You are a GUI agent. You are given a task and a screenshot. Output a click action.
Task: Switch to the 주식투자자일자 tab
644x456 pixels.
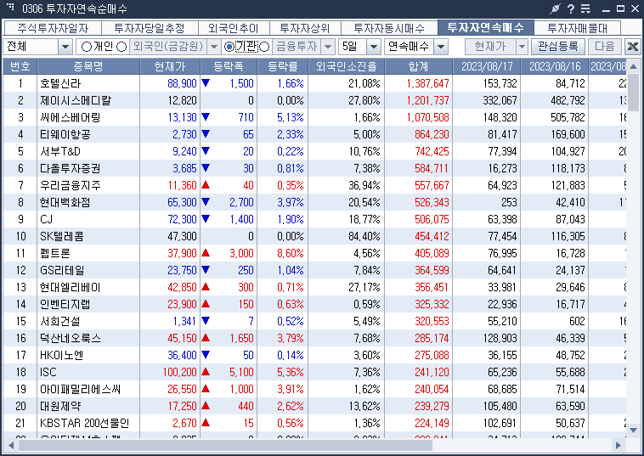53,28
